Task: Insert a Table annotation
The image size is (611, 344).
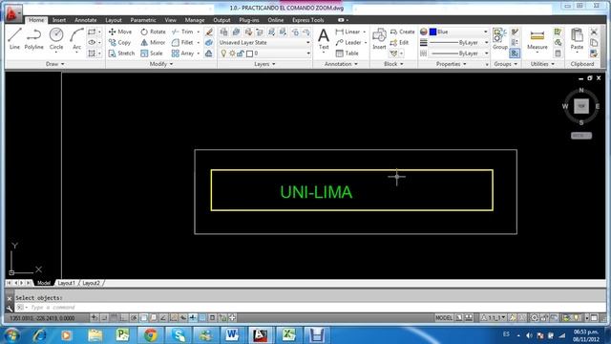Action: click(348, 54)
